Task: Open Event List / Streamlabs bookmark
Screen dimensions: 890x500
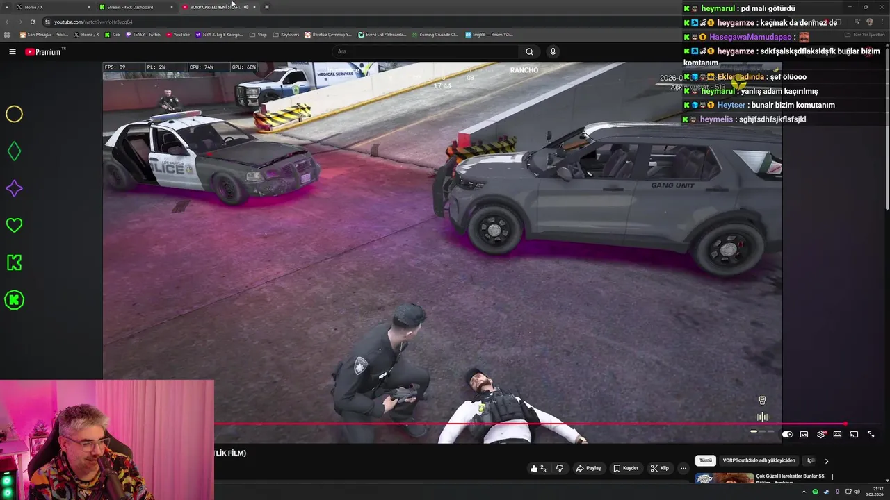Action: pos(382,35)
